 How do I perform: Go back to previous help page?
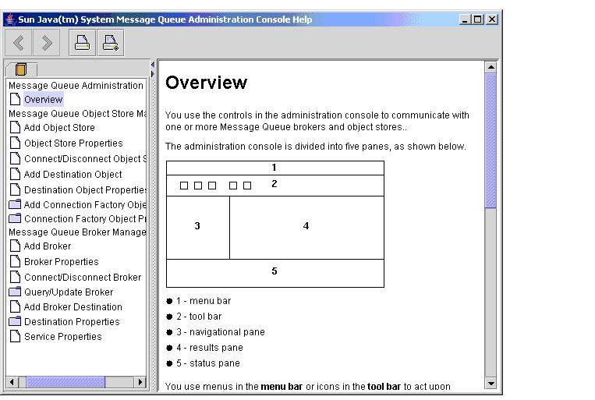(19, 43)
